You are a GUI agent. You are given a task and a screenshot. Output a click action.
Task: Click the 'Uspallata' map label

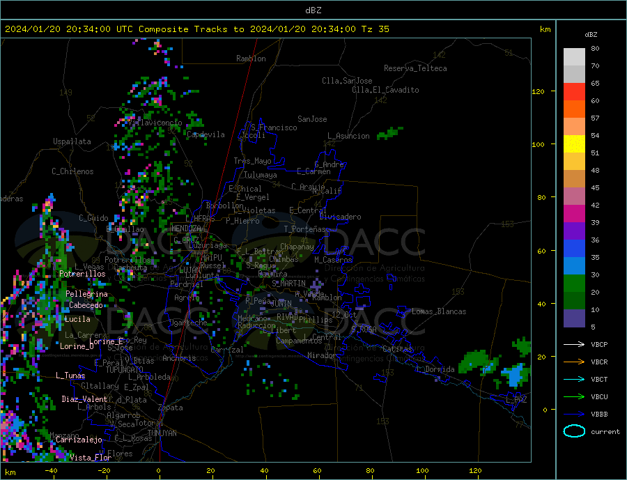click(x=72, y=141)
